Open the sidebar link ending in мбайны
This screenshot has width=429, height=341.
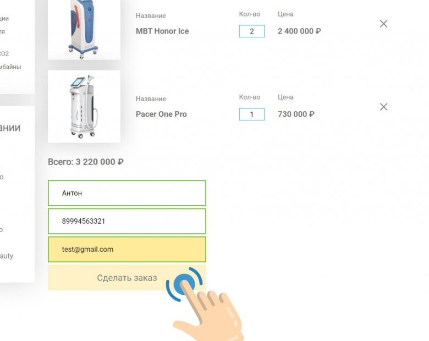tap(10, 67)
